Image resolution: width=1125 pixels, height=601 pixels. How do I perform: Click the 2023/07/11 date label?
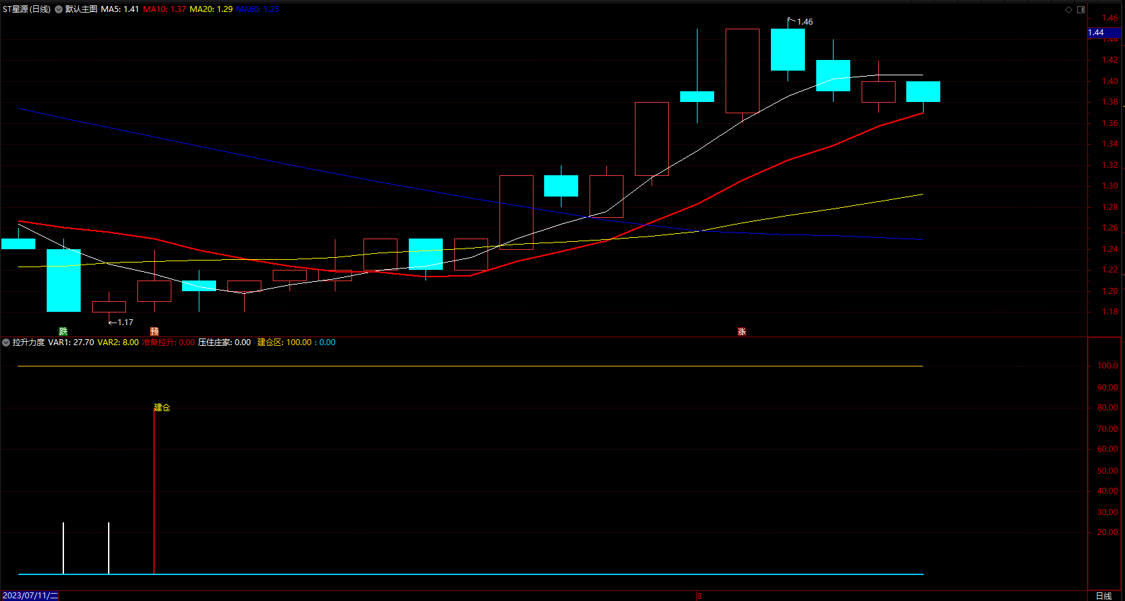[x=31, y=596]
